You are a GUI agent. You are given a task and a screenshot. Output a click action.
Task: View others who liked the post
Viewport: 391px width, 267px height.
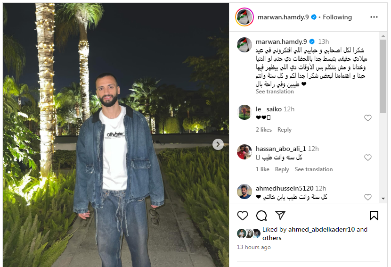tap(271, 238)
